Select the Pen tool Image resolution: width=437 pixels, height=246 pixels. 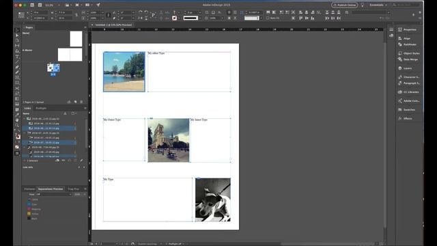point(17,67)
